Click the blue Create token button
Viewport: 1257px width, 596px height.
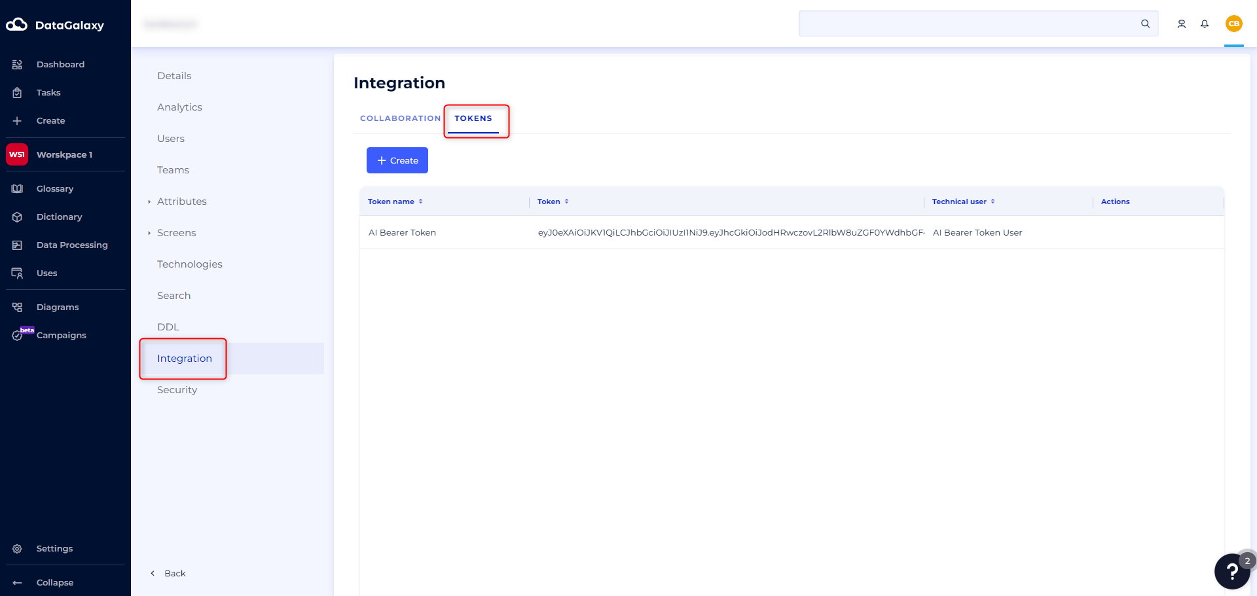point(397,160)
